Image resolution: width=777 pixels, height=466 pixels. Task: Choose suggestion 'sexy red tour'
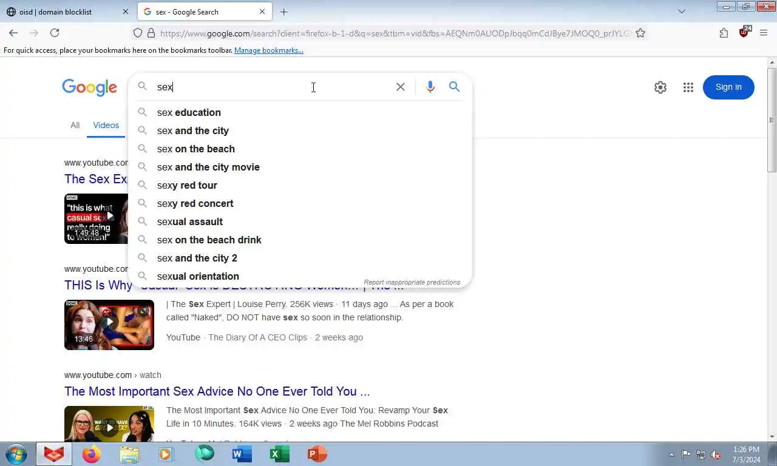pyautogui.click(x=300, y=185)
